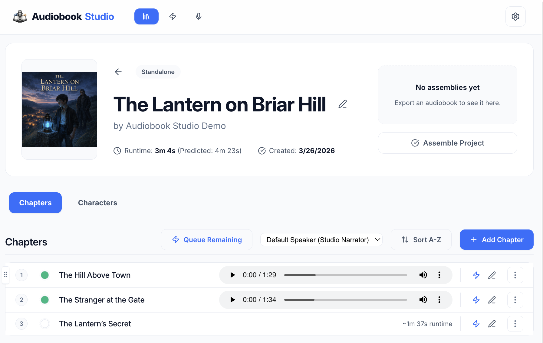Open the Library view in the top bar
Screen dimensions: 543x343
click(146, 17)
